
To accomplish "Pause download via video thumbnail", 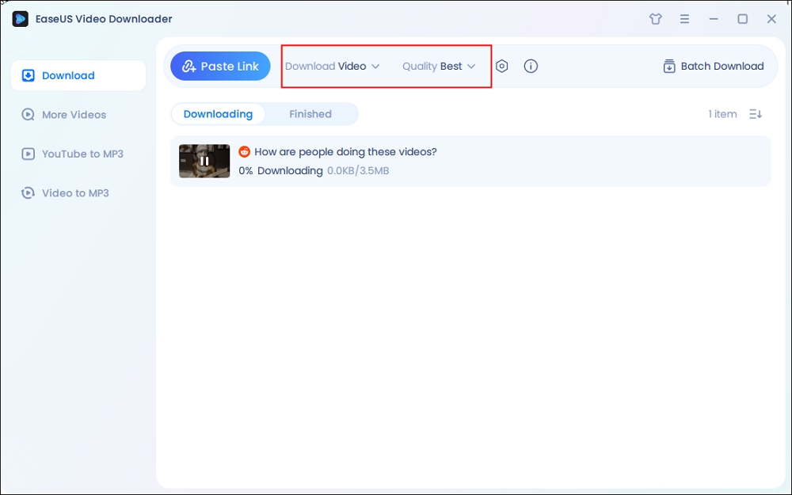I will 204,161.
